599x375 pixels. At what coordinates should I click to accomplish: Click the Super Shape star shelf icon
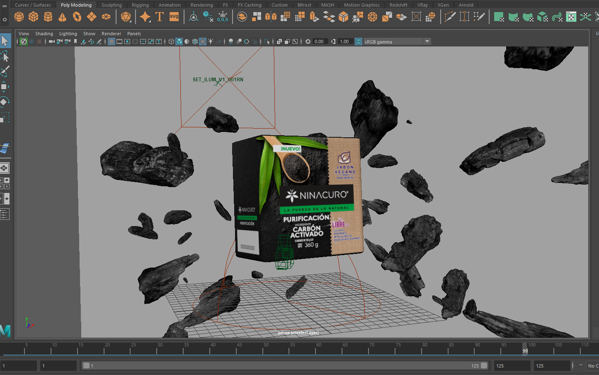(x=145, y=17)
